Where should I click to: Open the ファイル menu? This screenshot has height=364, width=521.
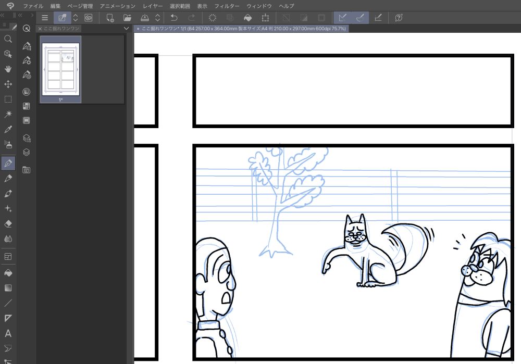(x=33, y=6)
